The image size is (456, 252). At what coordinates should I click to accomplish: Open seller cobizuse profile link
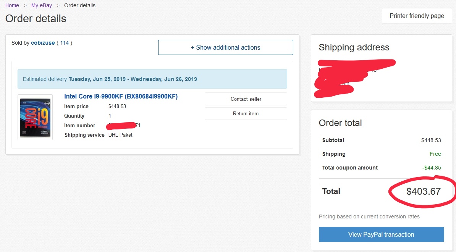point(43,43)
